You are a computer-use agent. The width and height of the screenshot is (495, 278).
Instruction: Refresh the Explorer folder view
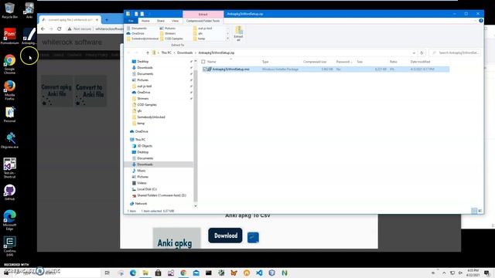[x=422, y=53]
